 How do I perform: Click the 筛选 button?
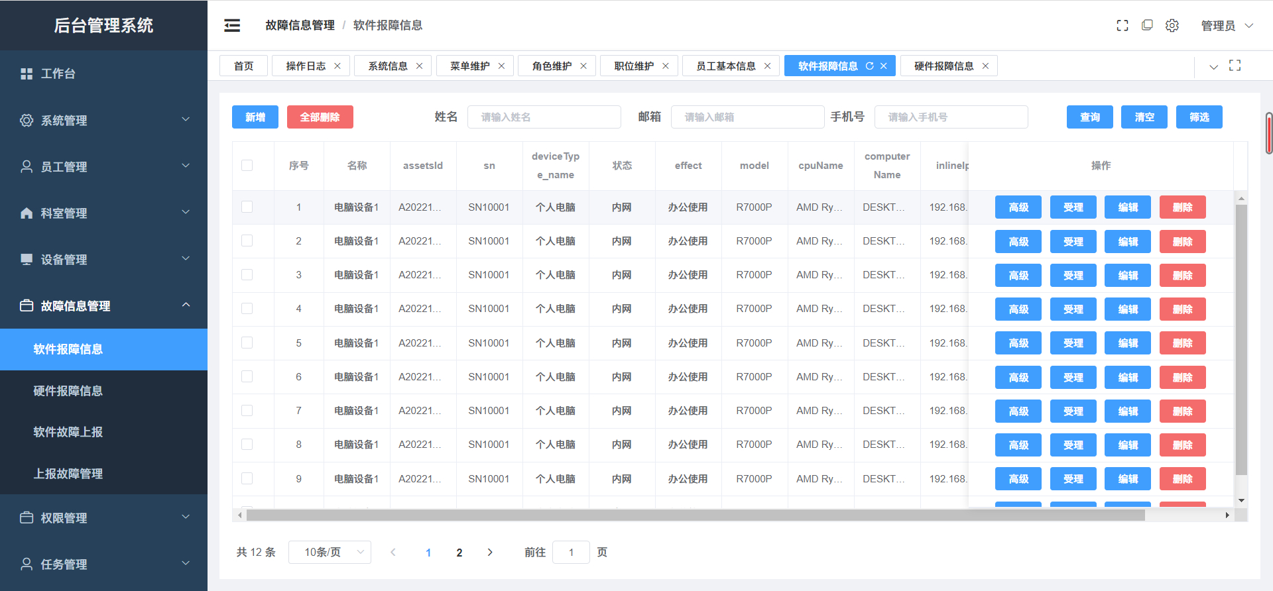click(1199, 117)
